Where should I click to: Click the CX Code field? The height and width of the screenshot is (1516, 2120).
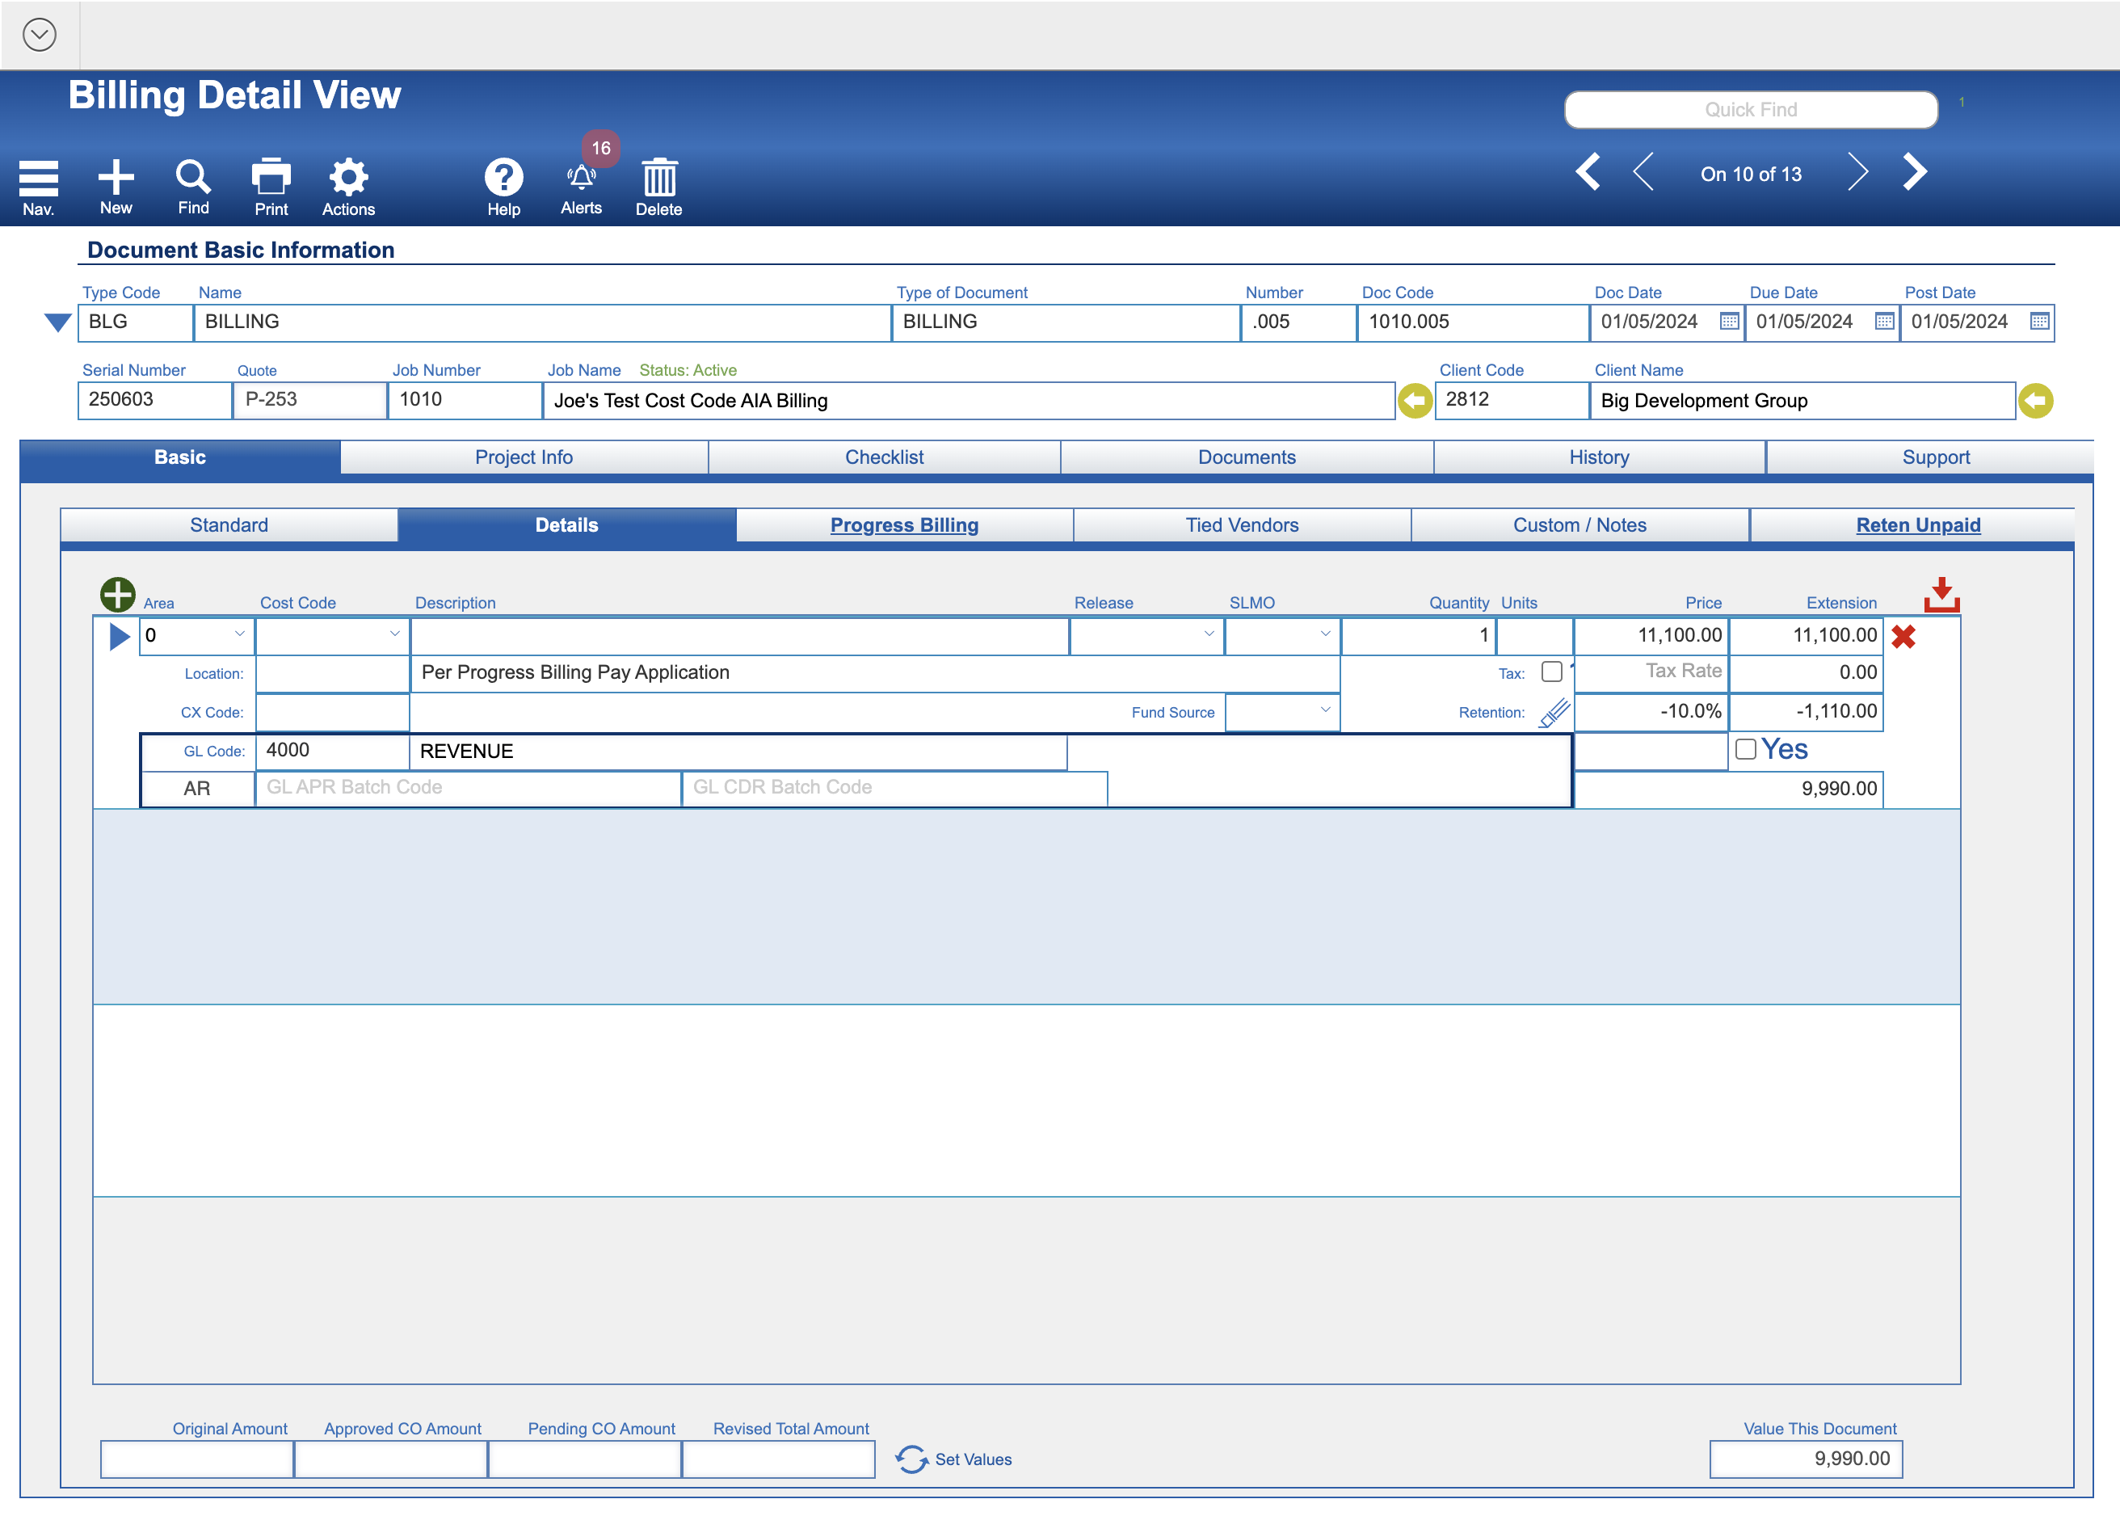[332, 712]
